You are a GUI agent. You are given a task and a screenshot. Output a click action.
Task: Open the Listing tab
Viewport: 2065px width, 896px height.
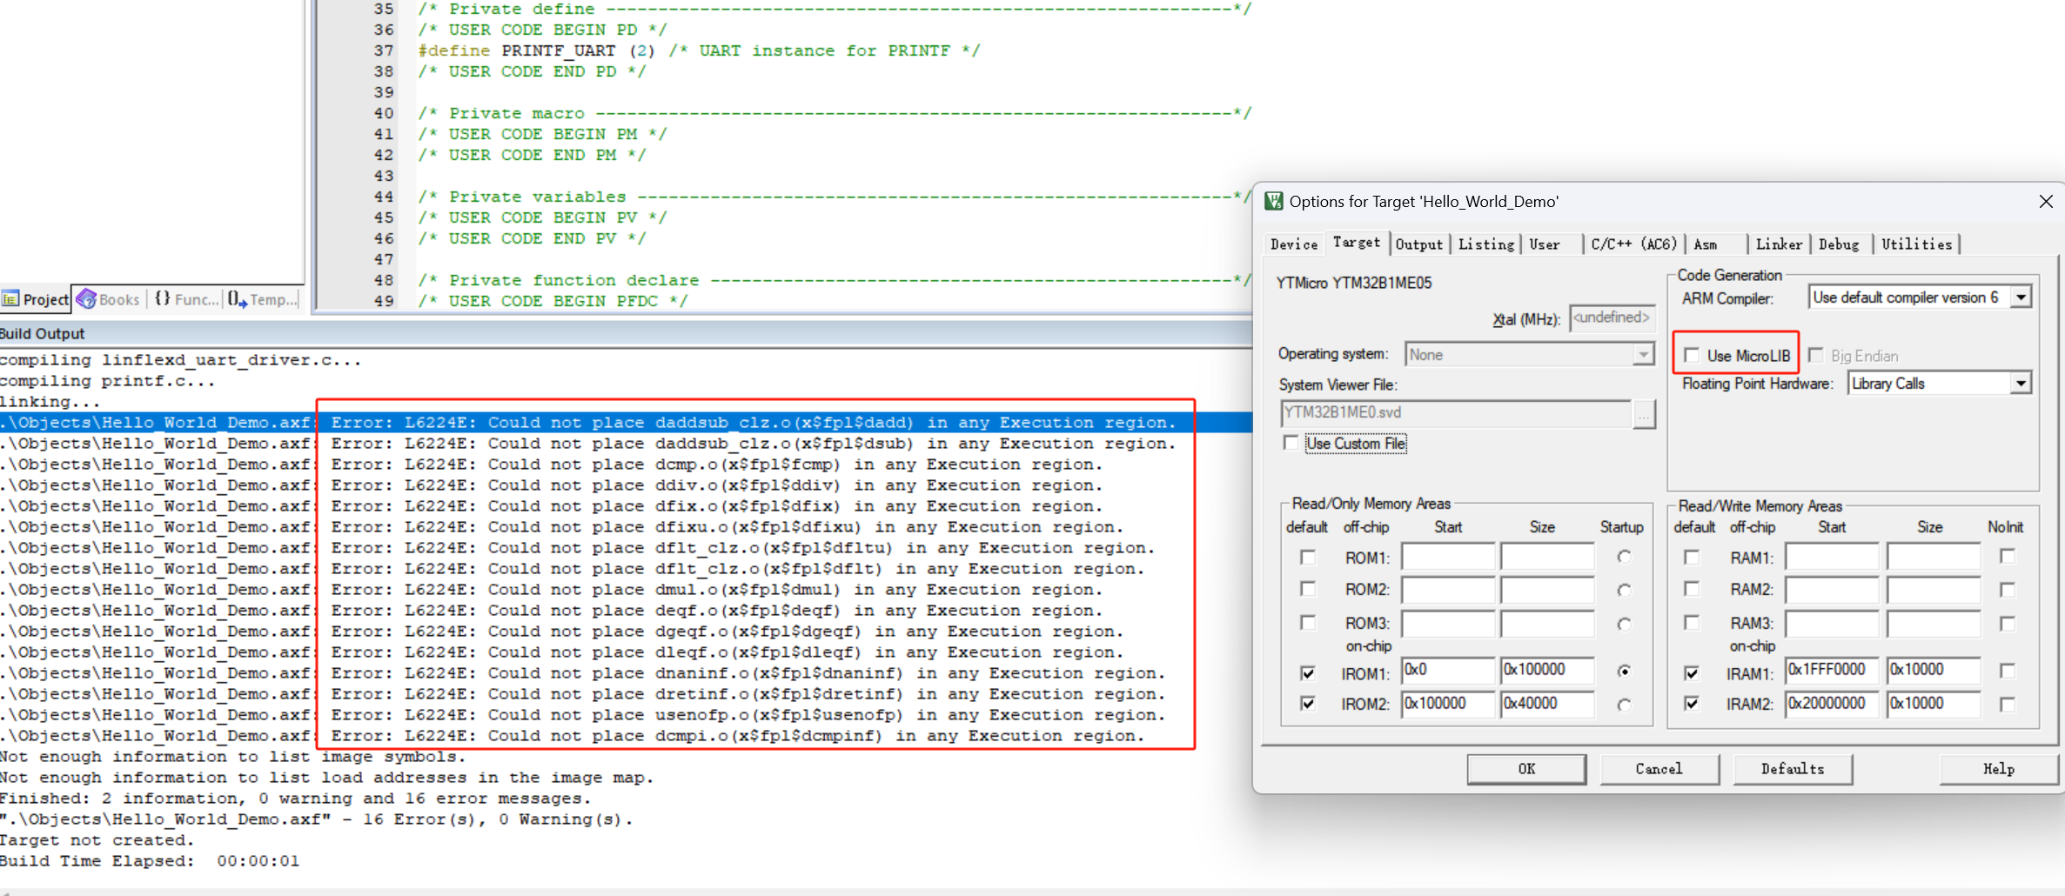point(1486,244)
